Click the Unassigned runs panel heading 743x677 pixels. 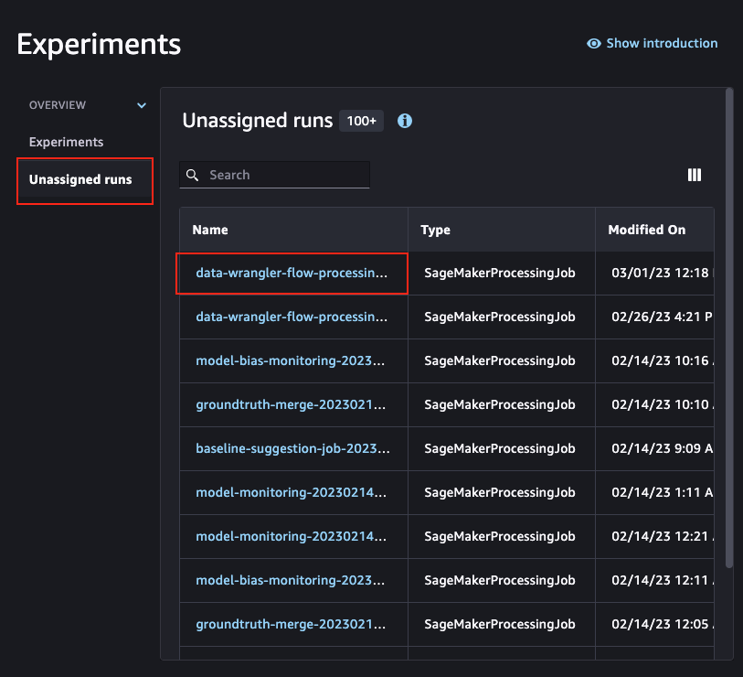coord(258,121)
